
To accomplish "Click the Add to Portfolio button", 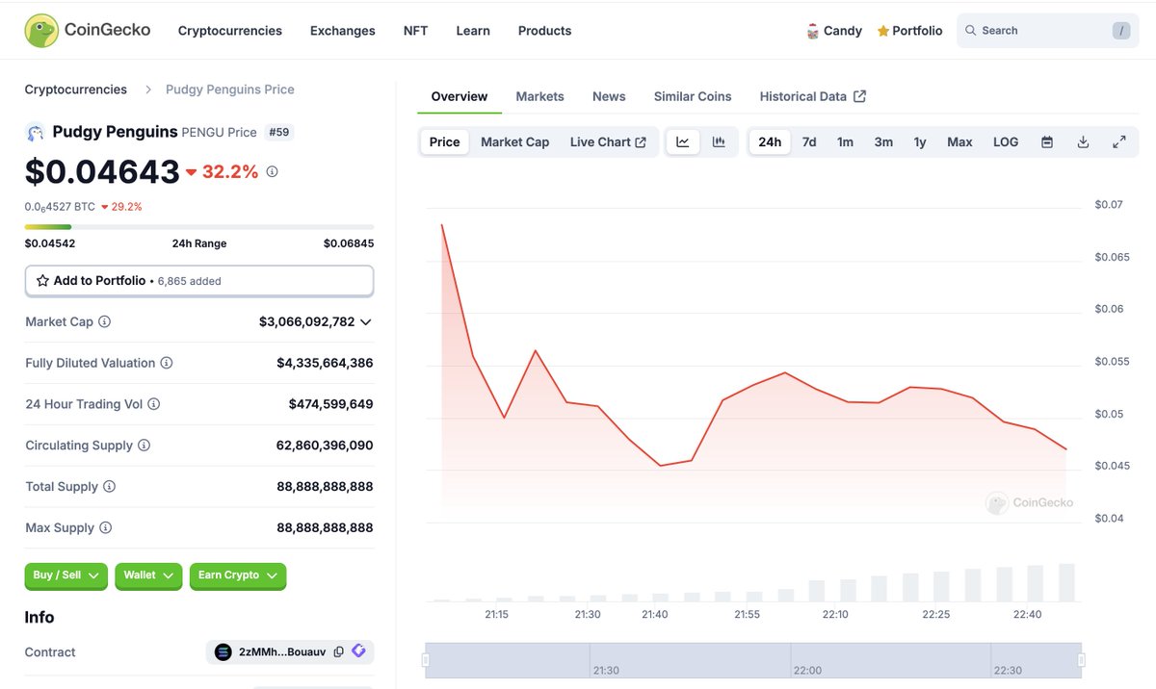I will [199, 281].
